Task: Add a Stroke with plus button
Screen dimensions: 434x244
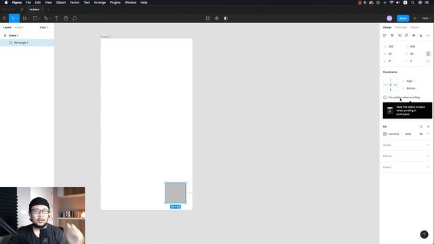Action: pyautogui.click(x=428, y=145)
